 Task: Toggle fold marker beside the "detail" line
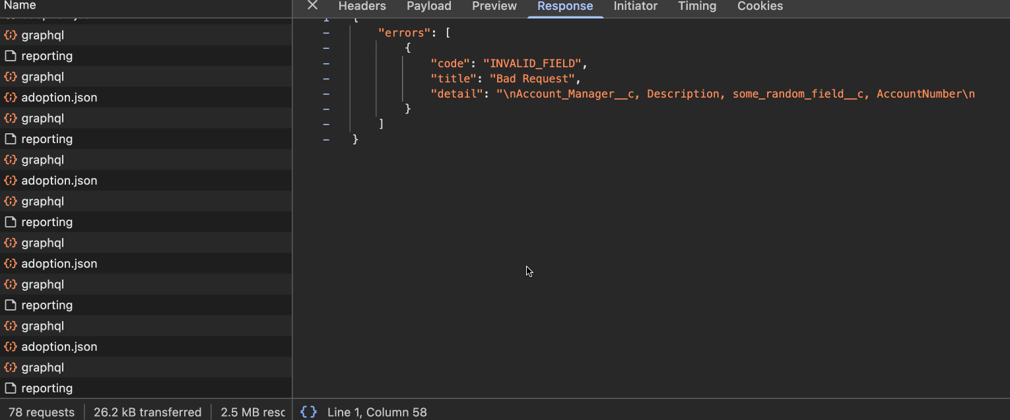tap(326, 94)
